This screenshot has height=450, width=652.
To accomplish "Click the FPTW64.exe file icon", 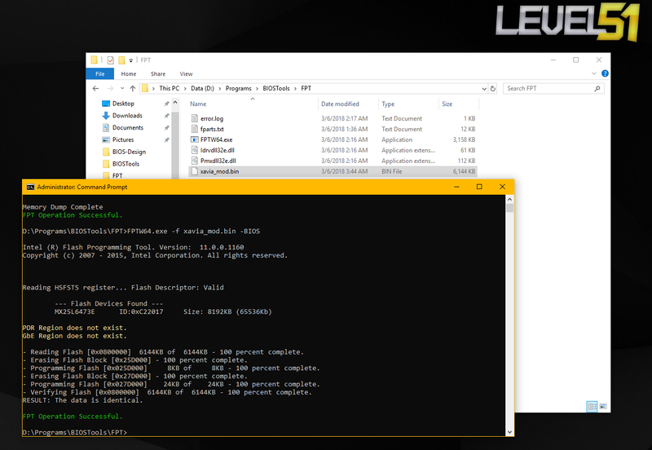I will (x=194, y=139).
